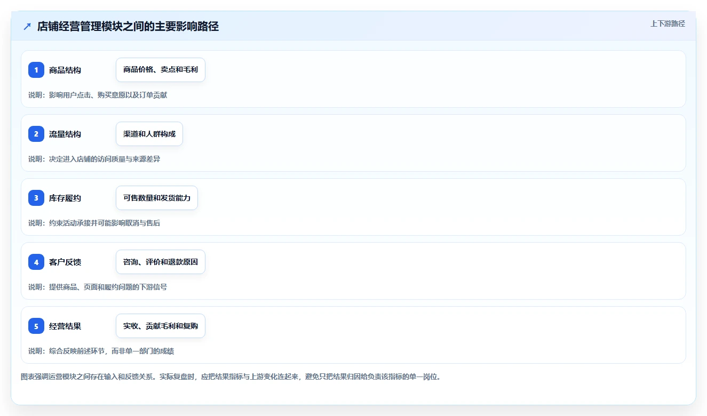707x416 pixels.
Task: Select the 可售数量和发货能力 chip
Action: click(x=157, y=198)
